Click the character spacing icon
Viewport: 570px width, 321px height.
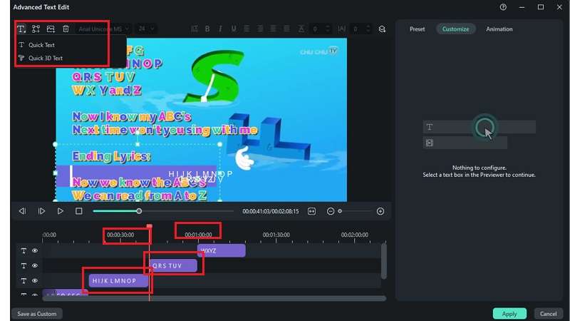(x=342, y=29)
